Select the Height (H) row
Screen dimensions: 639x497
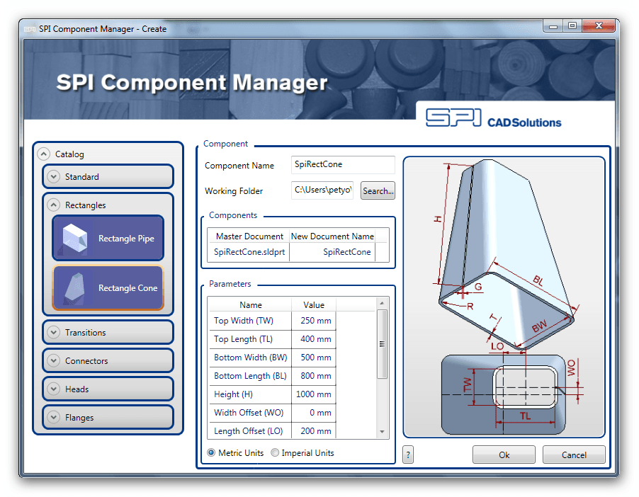(250, 394)
